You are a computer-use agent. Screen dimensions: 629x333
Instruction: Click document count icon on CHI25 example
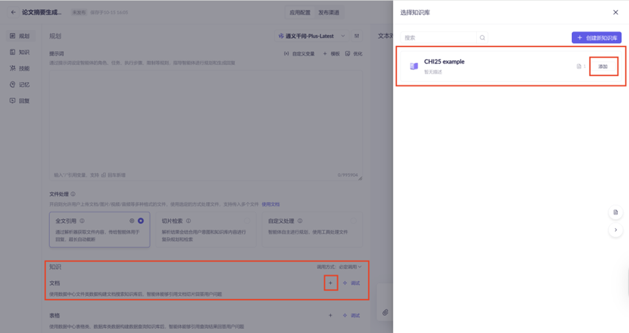tap(579, 66)
